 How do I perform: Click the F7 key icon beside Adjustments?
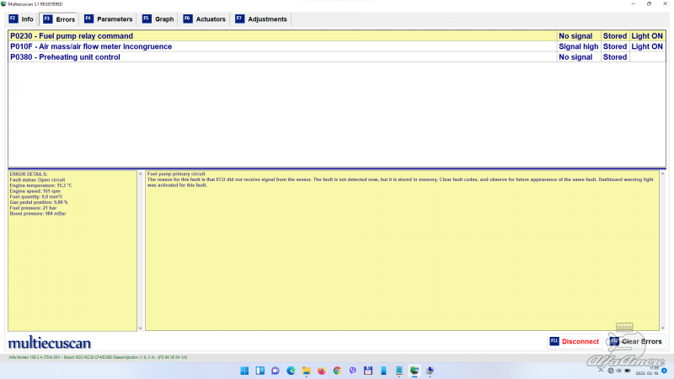239,19
